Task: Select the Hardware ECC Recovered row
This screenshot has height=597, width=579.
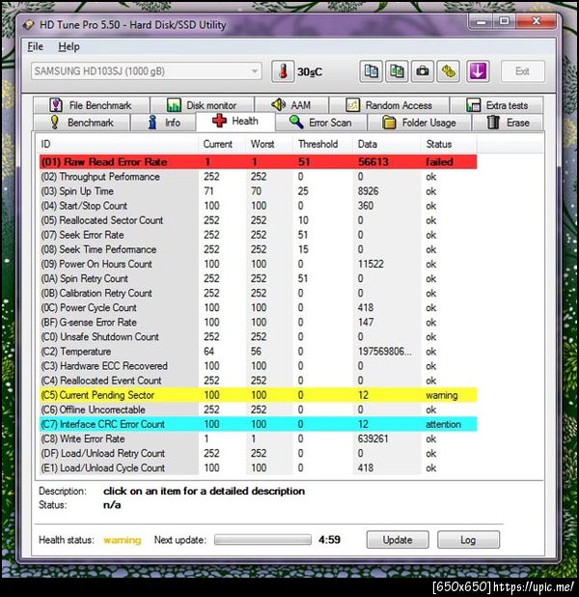Action: click(x=258, y=366)
